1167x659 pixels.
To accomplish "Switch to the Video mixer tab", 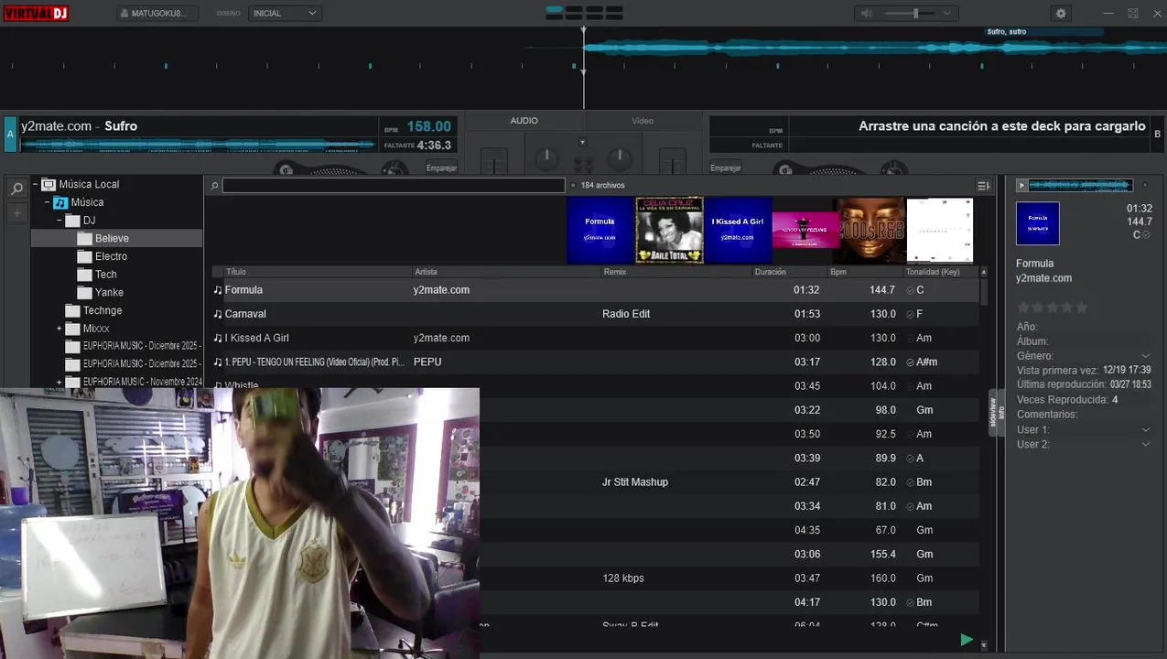I will [x=643, y=121].
